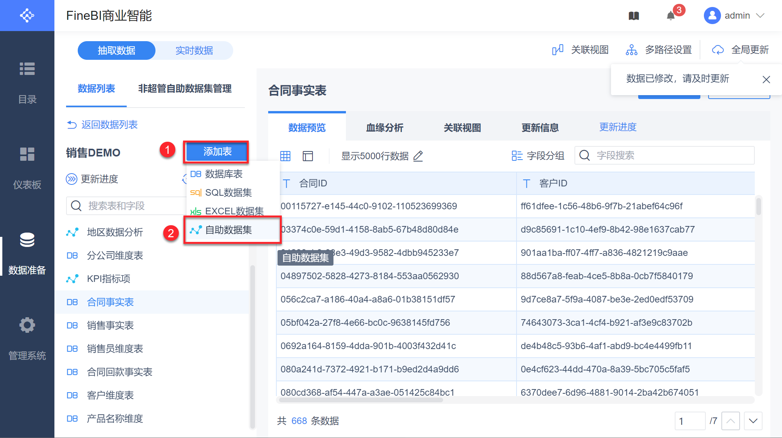
Task: Select 自助数据集 from add menu
Action: (x=229, y=230)
